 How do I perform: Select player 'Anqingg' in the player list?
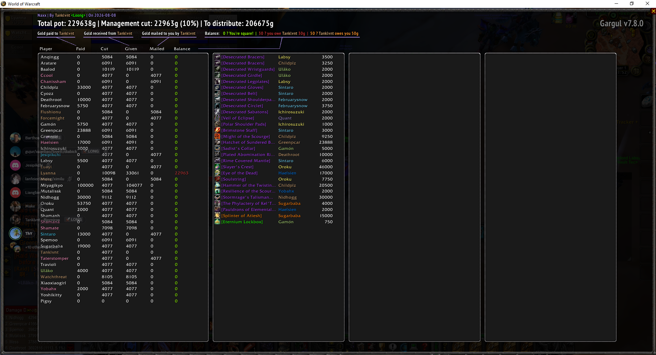(x=50, y=57)
